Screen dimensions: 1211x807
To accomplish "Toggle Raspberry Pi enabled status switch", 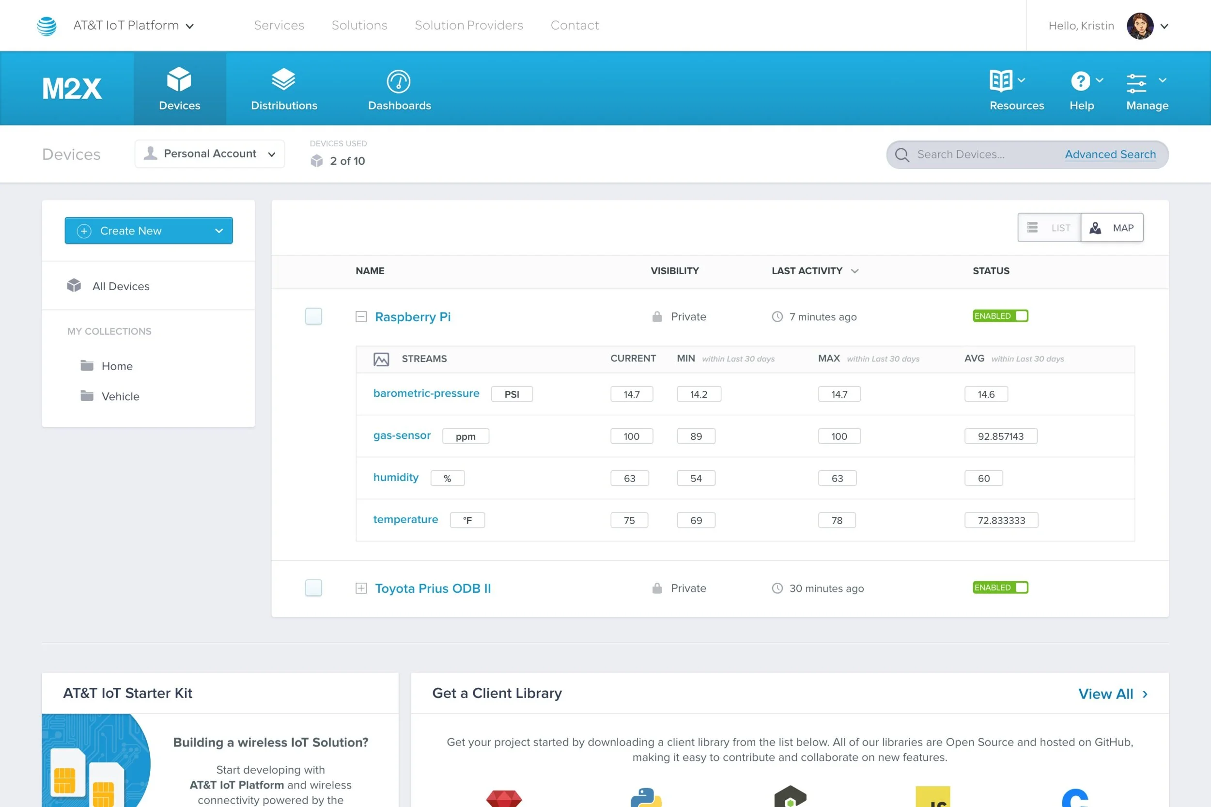I will click(1000, 315).
